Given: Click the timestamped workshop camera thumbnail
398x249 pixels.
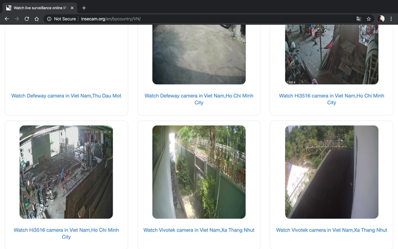Looking at the screenshot, I should [x=66, y=172].
